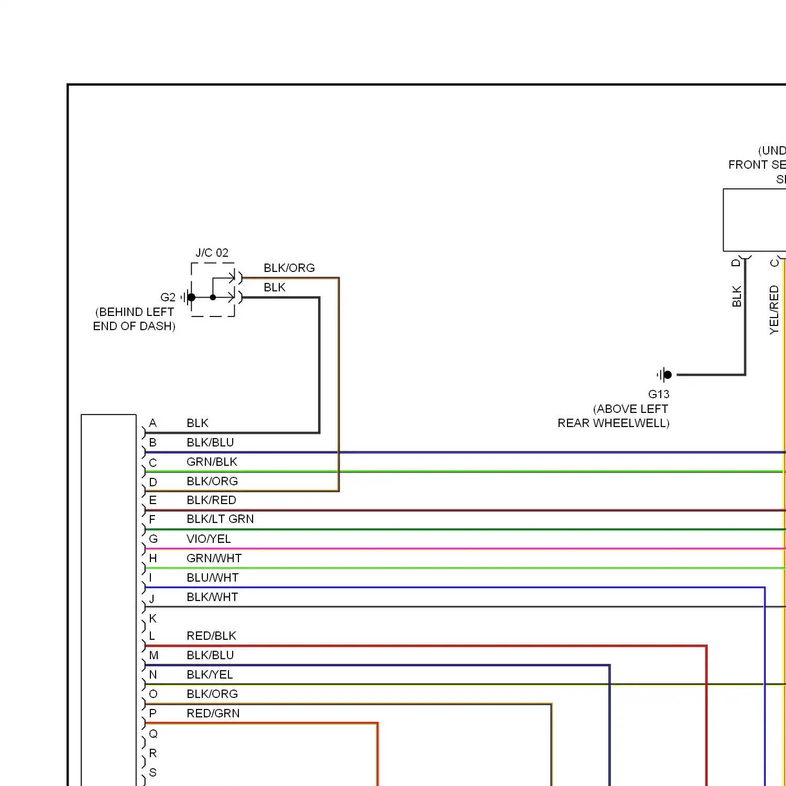Image resolution: width=786 pixels, height=786 pixels.
Task: Select "BLK/ORG" on the pin D row
Action: pos(212,481)
